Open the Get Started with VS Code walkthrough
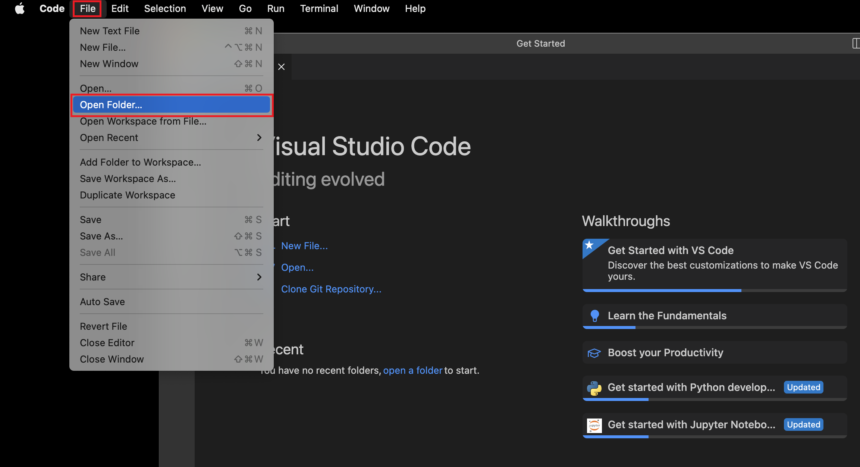Image resolution: width=860 pixels, height=467 pixels. (671, 250)
